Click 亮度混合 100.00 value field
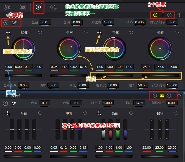Screen dimensions: 185x162 172,85
